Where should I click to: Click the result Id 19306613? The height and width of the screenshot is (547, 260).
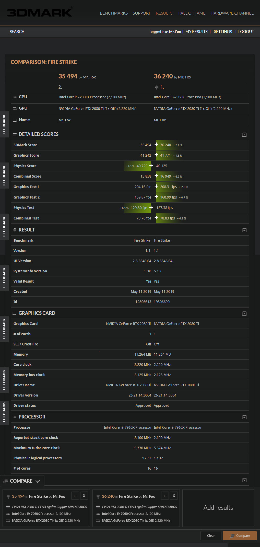pos(143,302)
